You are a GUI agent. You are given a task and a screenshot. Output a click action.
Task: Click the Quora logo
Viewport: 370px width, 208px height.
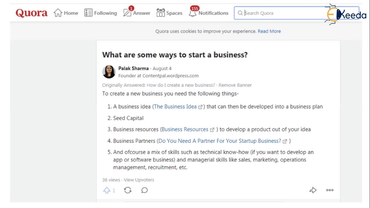(x=32, y=13)
